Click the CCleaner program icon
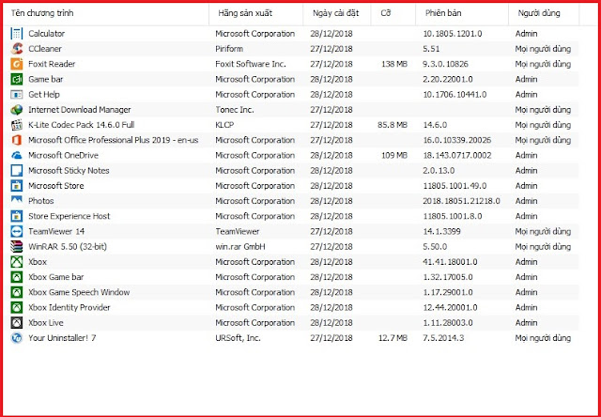This screenshot has height=417, width=601. (17, 49)
